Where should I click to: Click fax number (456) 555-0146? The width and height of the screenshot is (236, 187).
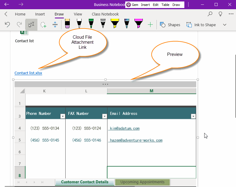[87, 140]
